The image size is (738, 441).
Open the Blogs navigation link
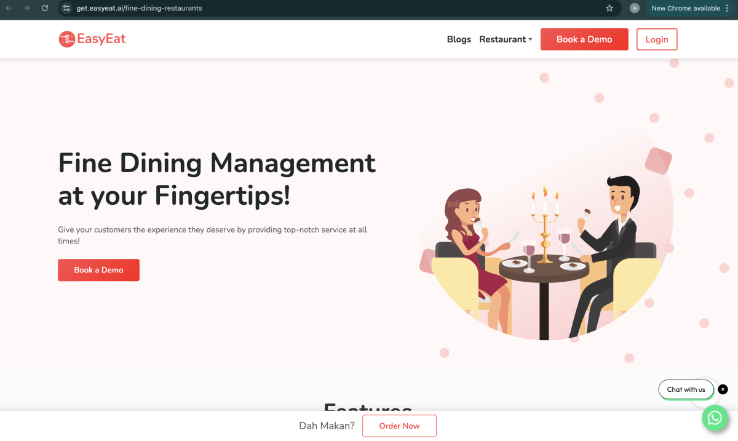[459, 39]
